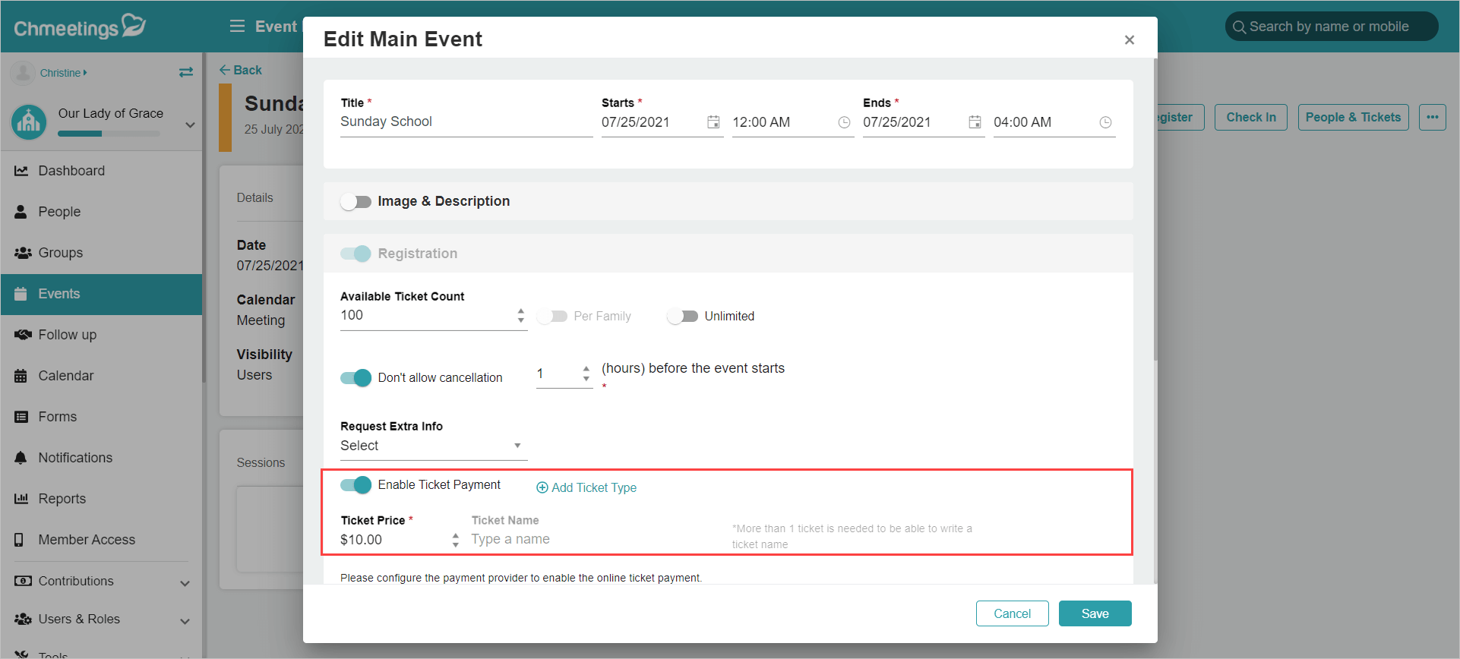Open the Events menu item
Image resolution: width=1460 pixels, height=659 pixels.
102,294
